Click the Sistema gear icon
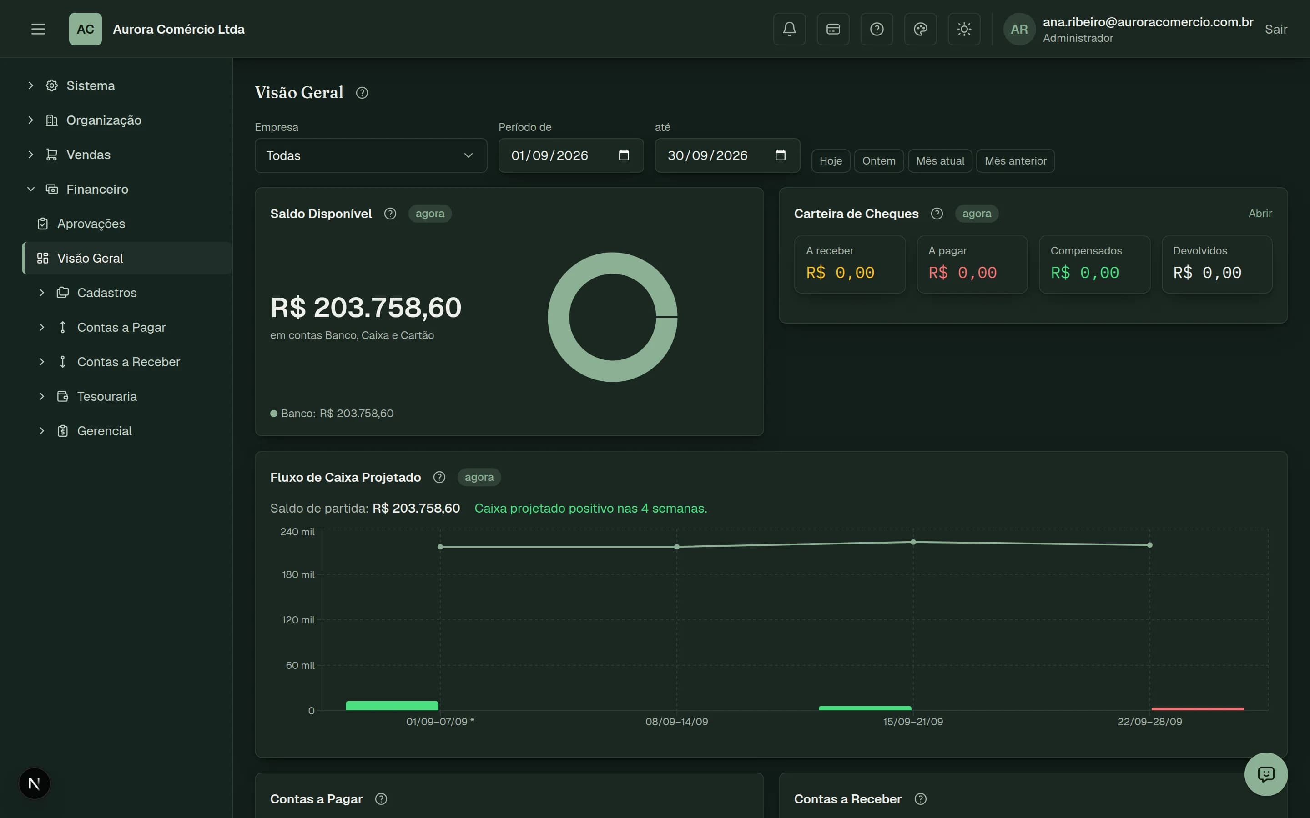The height and width of the screenshot is (818, 1310). point(52,85)
